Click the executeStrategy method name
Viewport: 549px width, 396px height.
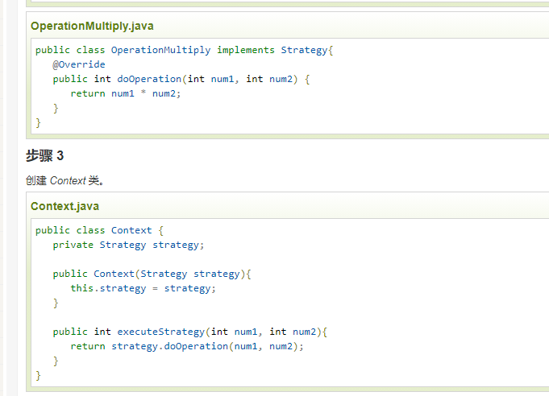pyautogui.click(x=160, y=332)
